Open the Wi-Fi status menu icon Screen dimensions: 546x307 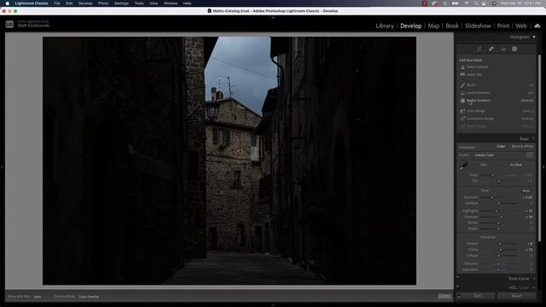(467, 3)
